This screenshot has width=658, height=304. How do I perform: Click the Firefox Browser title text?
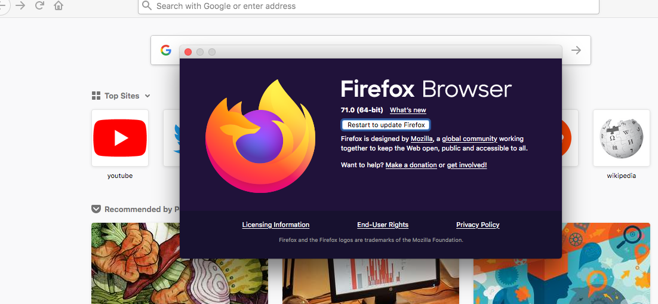[426, 90]
